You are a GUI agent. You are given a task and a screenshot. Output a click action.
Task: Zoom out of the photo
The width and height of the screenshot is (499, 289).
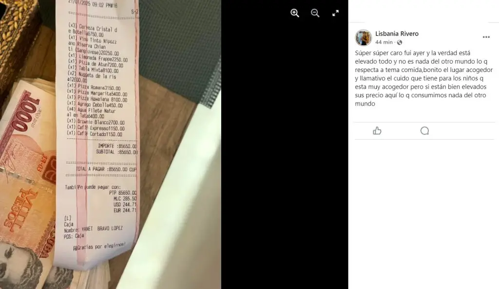coord(315,13)
